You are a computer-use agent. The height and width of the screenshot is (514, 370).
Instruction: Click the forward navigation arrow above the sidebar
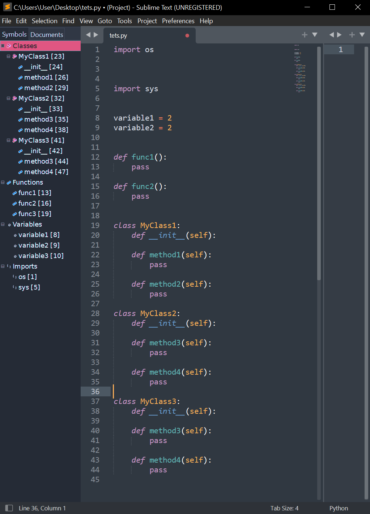(x=96, y=34)
